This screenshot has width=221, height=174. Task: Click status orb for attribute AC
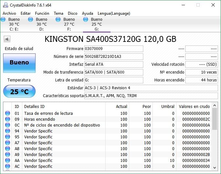[x=8, y=166]
